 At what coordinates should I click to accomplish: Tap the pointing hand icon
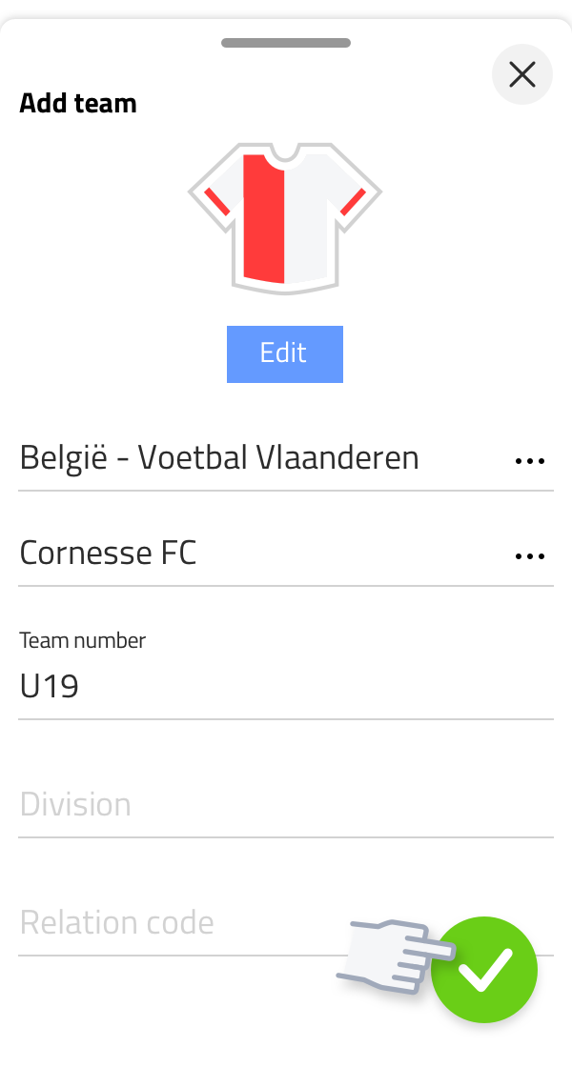click(x=395, y=956)
